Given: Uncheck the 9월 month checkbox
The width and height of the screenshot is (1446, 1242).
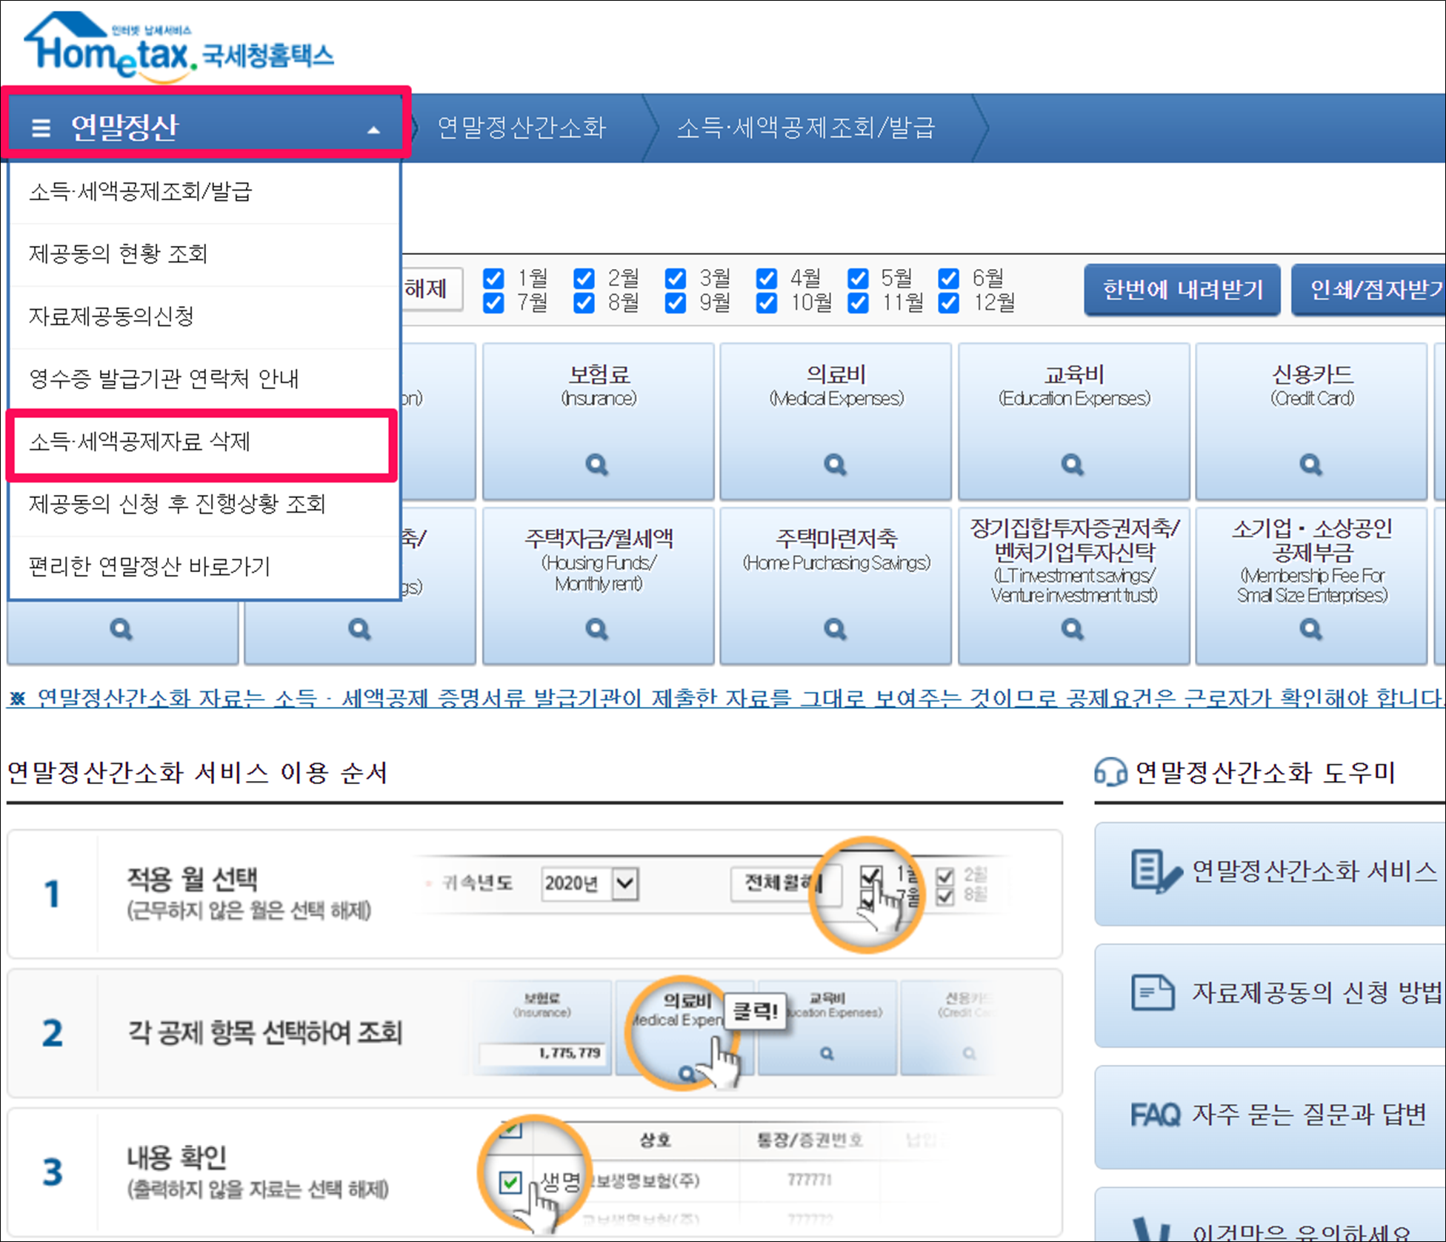Looking at the screenshot, I should tap(676, 303).
